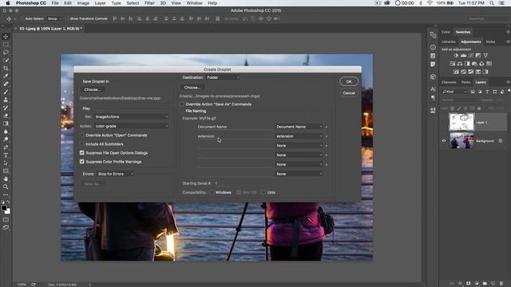Select the Lasso tool
The height and width of the screenshot is (287, 511).
point(6,52)
